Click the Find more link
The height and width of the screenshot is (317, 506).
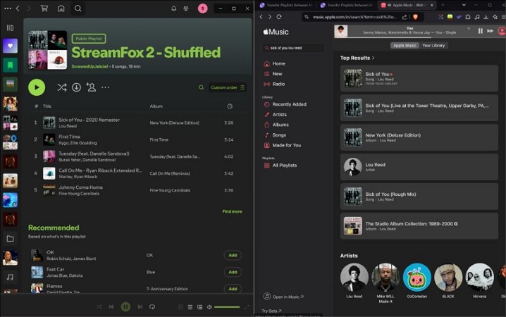pos(232,211)
